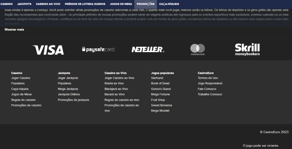This screenshot has height=149, width=292.
Task: Open Jogar Cassino ao Vivo link
Action: point(119,78)
